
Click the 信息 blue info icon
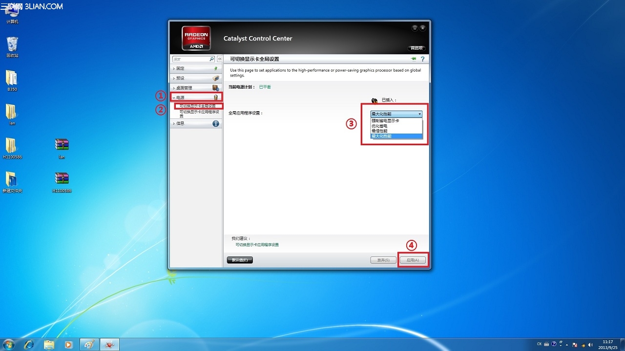(215, 123)
